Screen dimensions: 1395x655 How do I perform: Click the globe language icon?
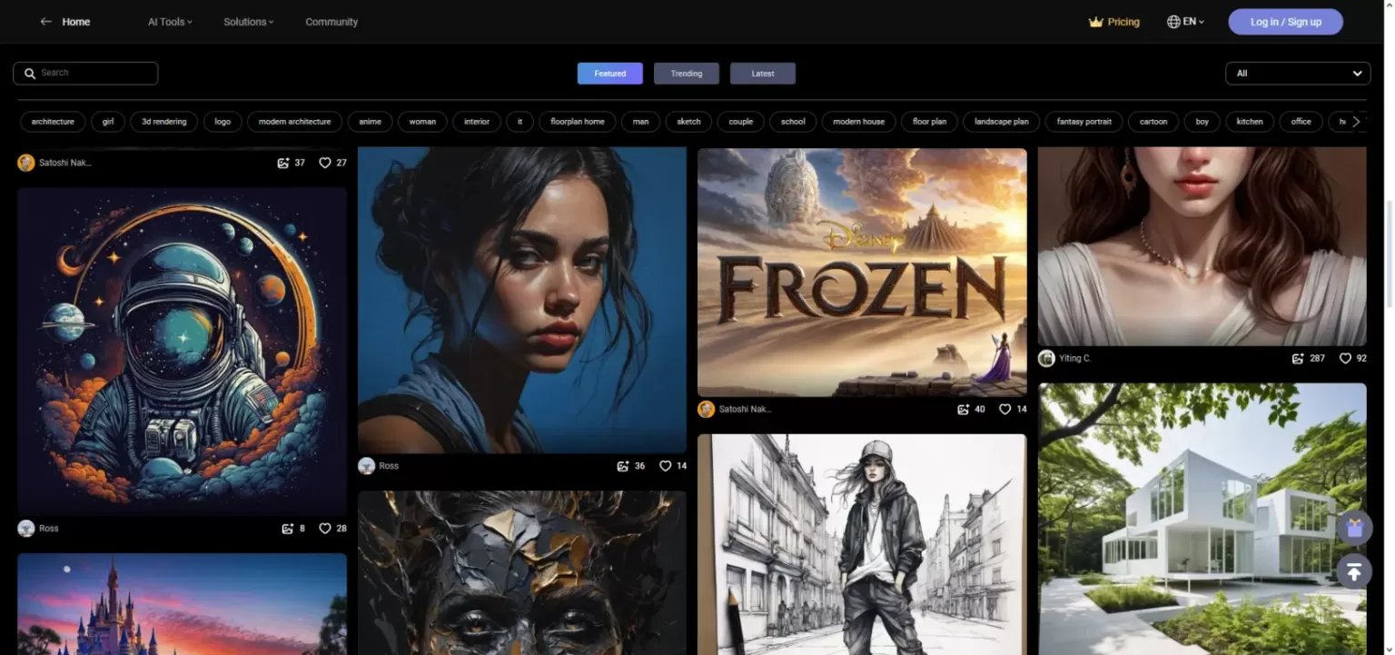pos(1173,22)
